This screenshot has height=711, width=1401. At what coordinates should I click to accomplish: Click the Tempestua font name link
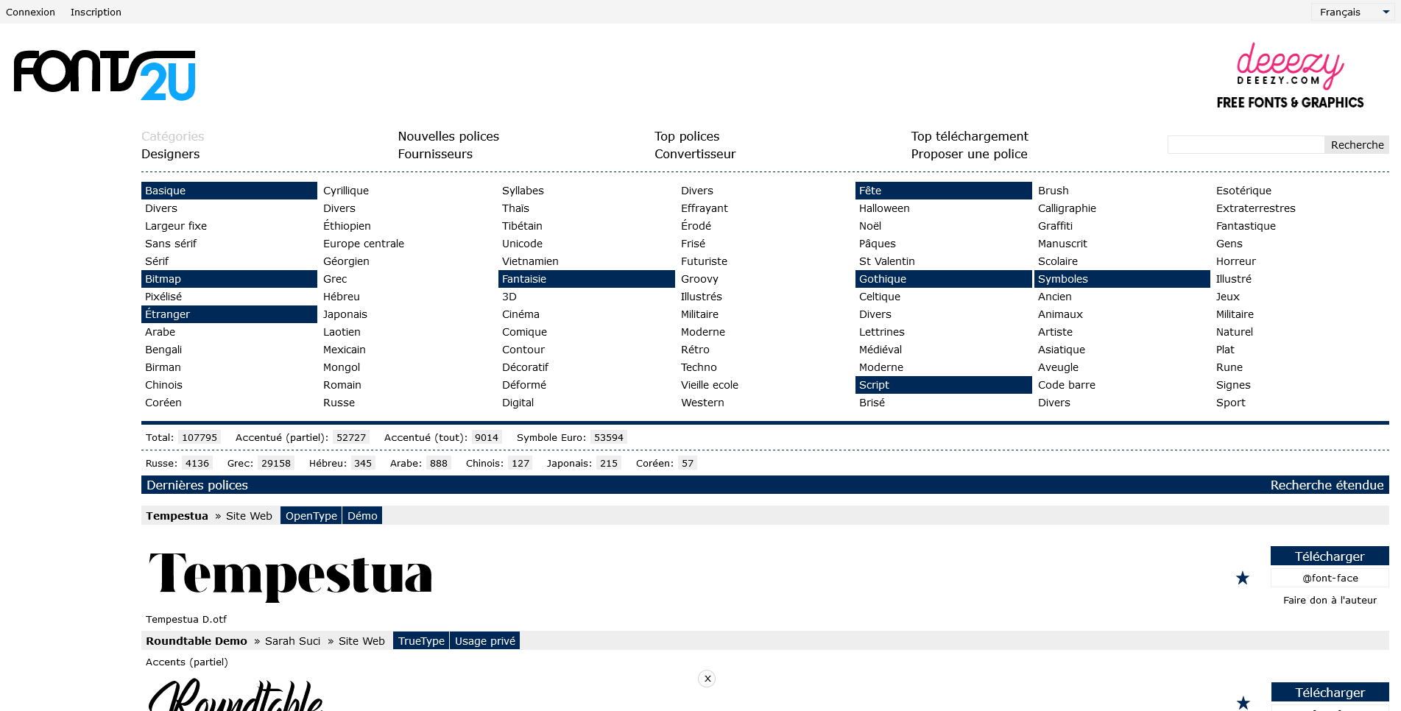(x=177, y=516)
